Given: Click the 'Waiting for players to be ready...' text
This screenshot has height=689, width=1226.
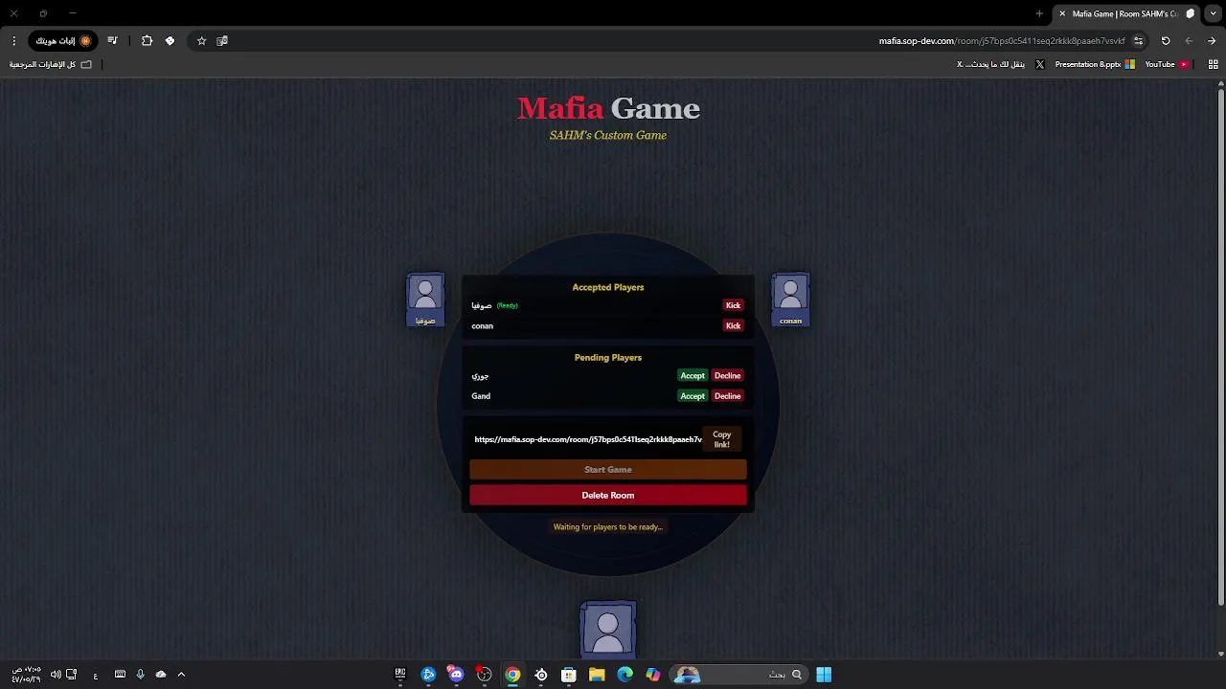Looking at the screenshot, I should [608, 527].
